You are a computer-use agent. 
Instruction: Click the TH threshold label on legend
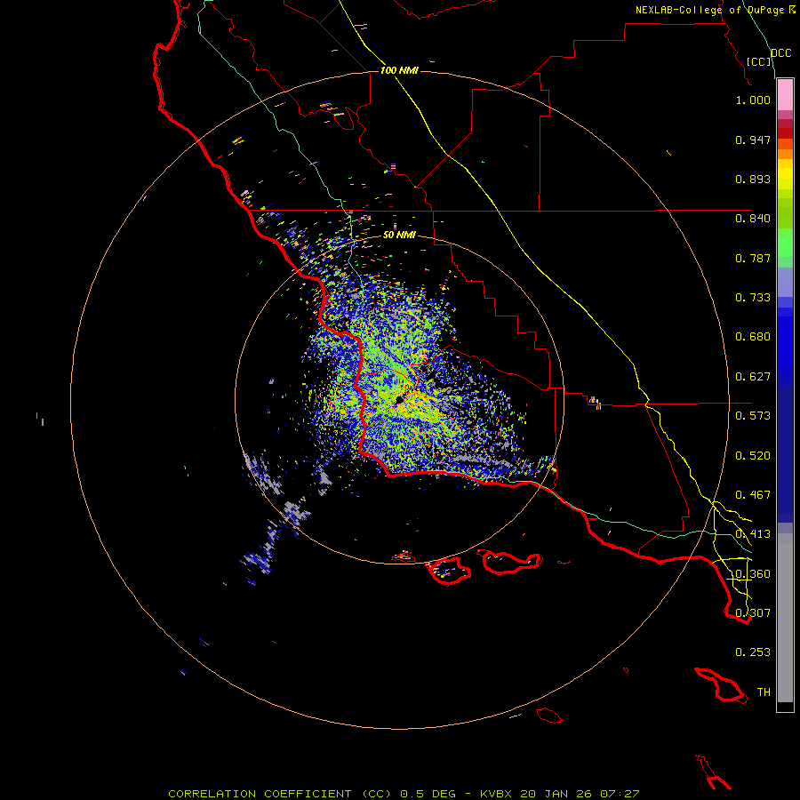(x=764, y=692)
